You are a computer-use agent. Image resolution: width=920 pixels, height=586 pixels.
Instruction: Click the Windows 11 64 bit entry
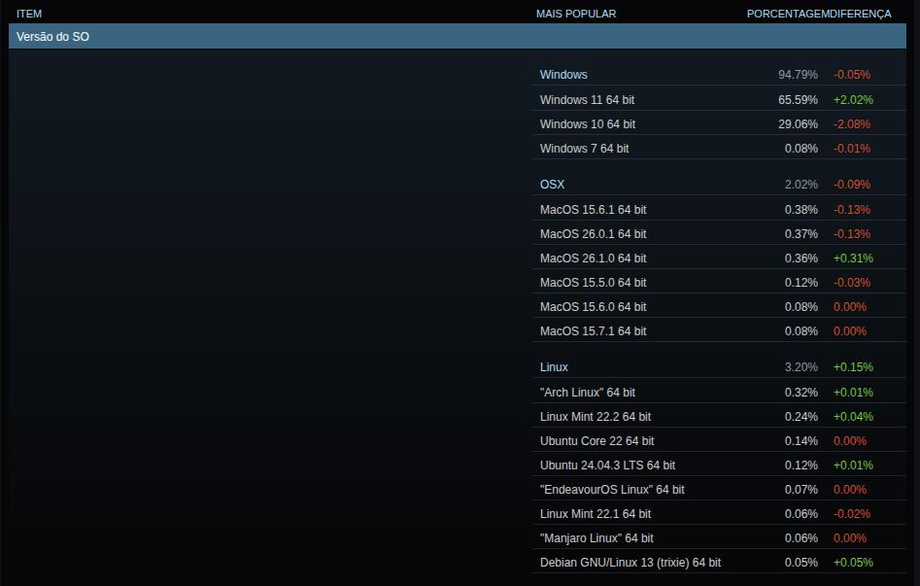[x=587, y=100]
